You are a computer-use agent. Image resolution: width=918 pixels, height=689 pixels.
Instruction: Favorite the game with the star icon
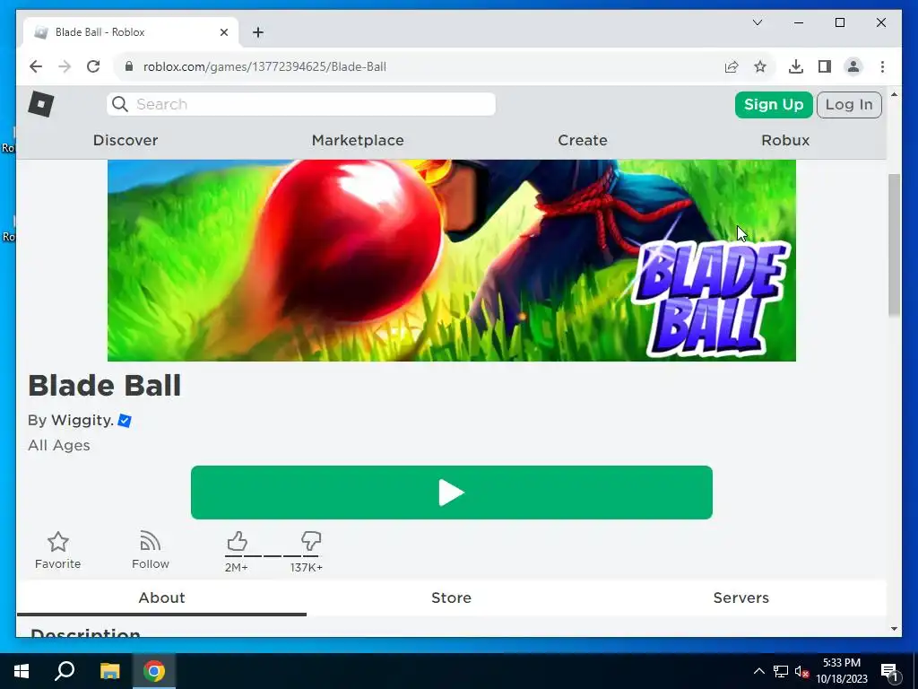(x=58, y=542)
